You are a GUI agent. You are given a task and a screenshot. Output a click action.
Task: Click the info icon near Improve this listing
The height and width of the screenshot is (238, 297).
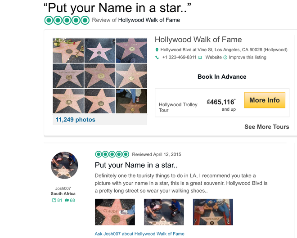tap(225, 58)
